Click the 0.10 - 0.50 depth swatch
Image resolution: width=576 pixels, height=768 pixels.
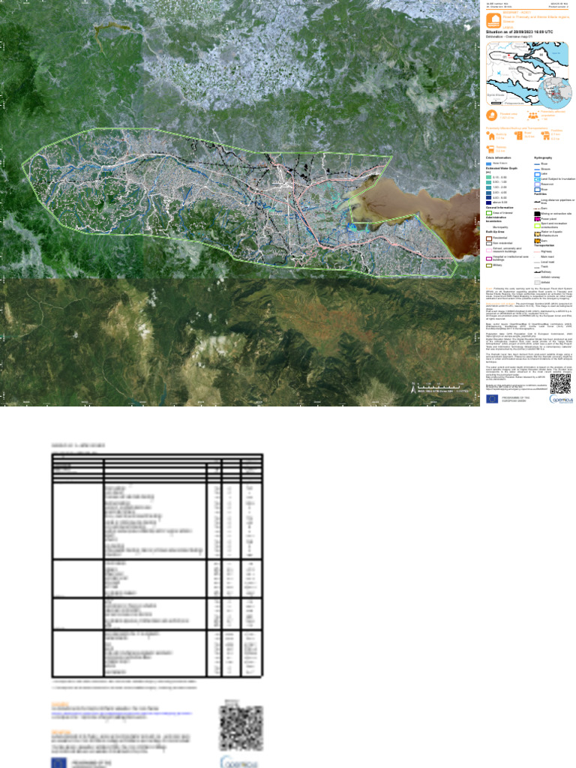(489, 177)
